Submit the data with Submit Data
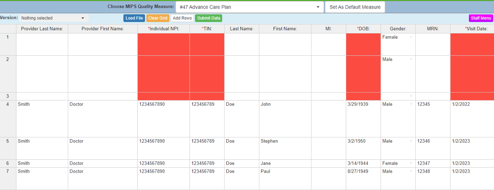This screenshot has width=494, height=190. [x=208, y=18]
